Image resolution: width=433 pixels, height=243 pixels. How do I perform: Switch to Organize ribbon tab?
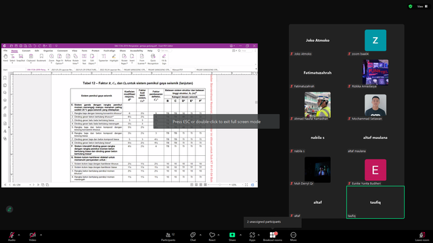48,51
